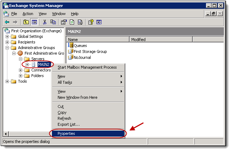Select First Storage Group text in list

(x=90, y=51)
